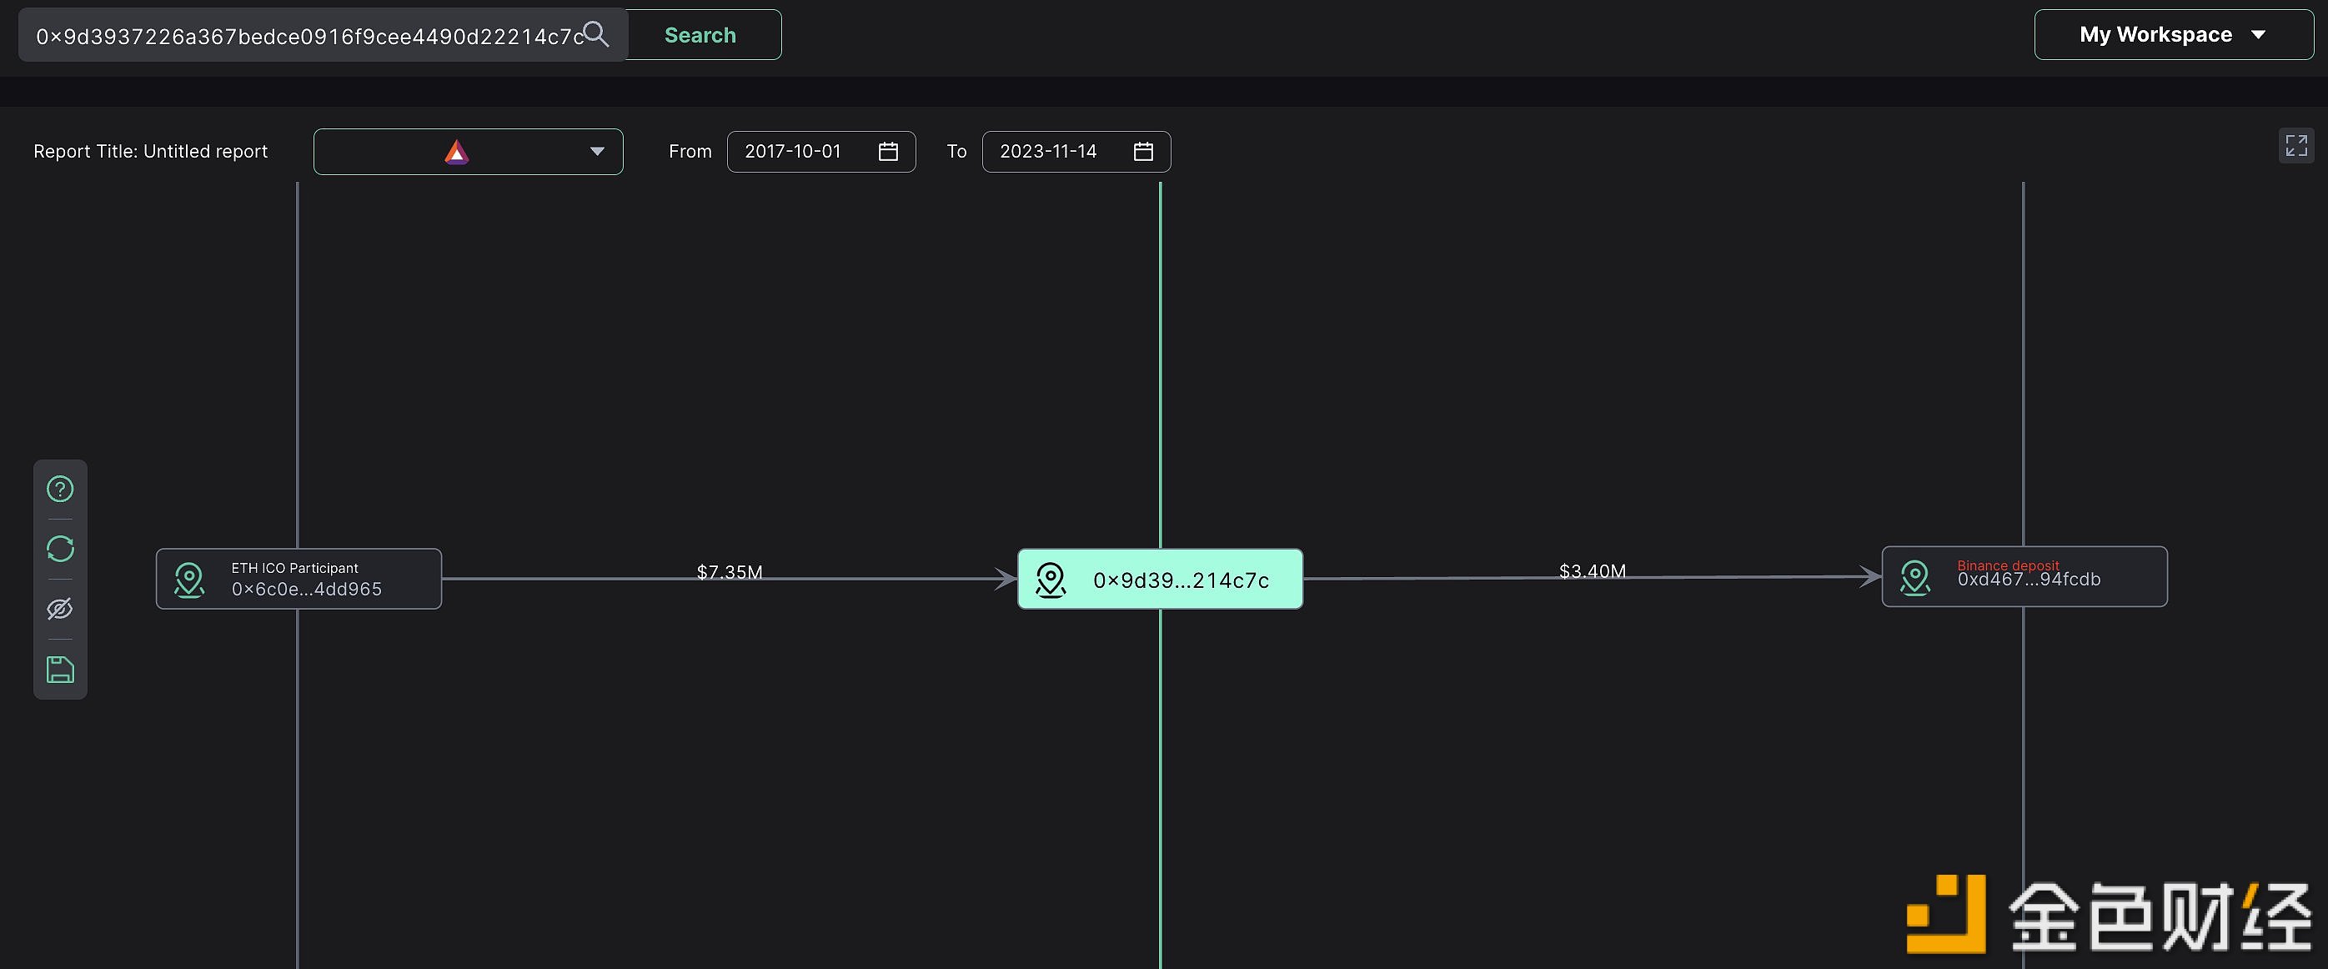Toggle the hide visibility eye icon

(x=60, y=610)
